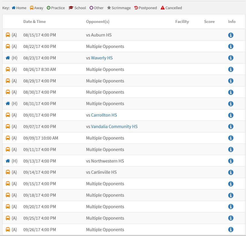View info icon for 08/29/17 event

(231, 81)
